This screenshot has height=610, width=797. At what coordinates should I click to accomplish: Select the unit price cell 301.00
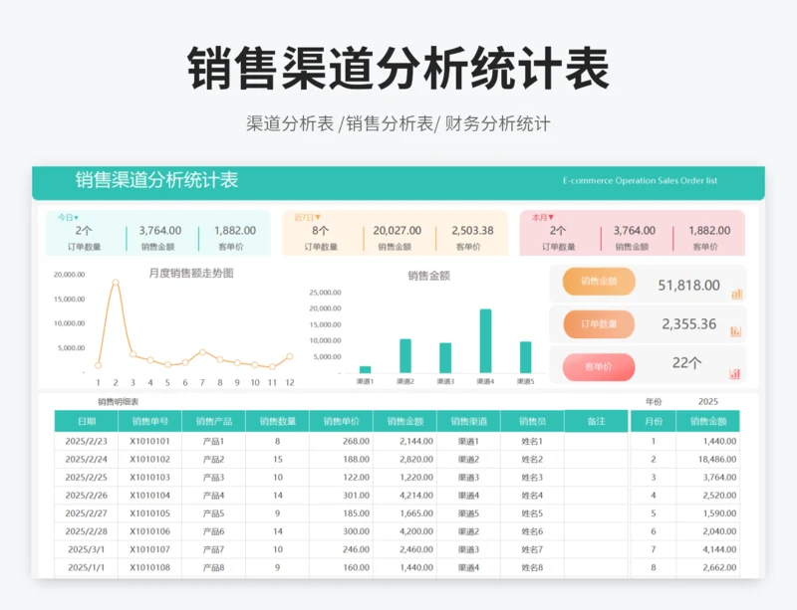click(x=341, y=496)
